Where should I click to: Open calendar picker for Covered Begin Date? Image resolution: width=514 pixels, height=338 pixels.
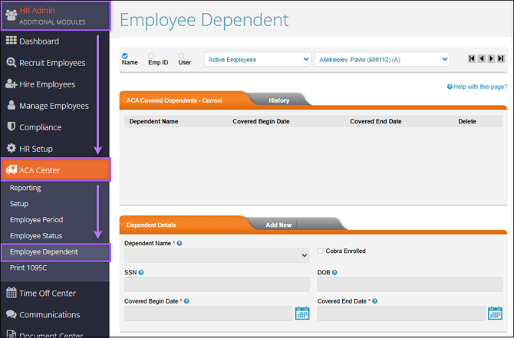[x=302, y=313]
